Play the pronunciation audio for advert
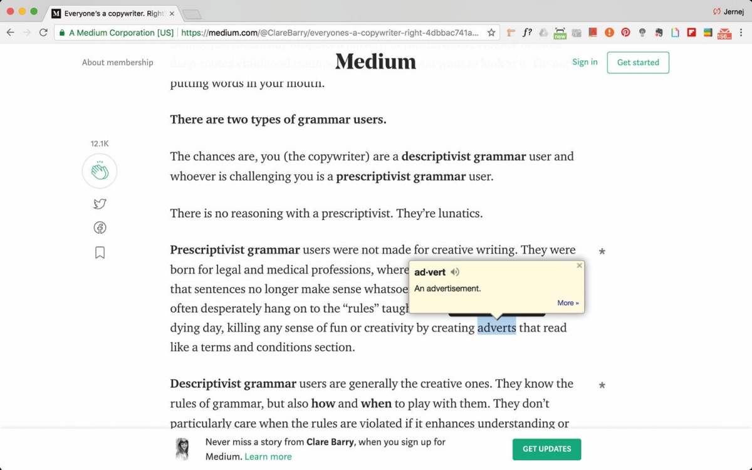 455,272
